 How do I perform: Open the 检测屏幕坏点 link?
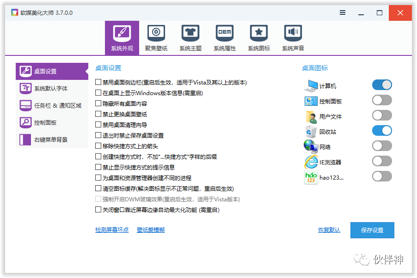click(112, 230)
